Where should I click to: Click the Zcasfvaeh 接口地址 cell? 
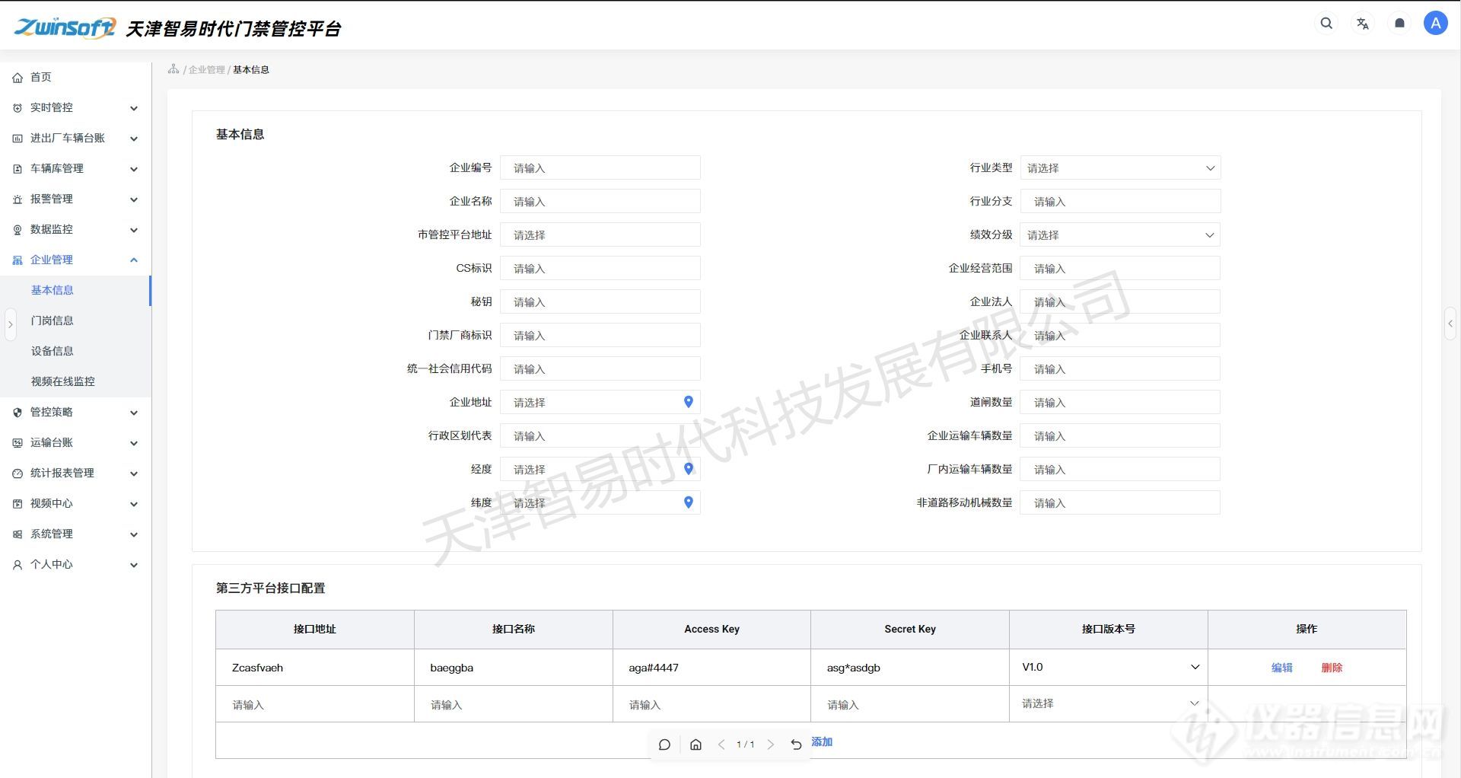(315, 668)
